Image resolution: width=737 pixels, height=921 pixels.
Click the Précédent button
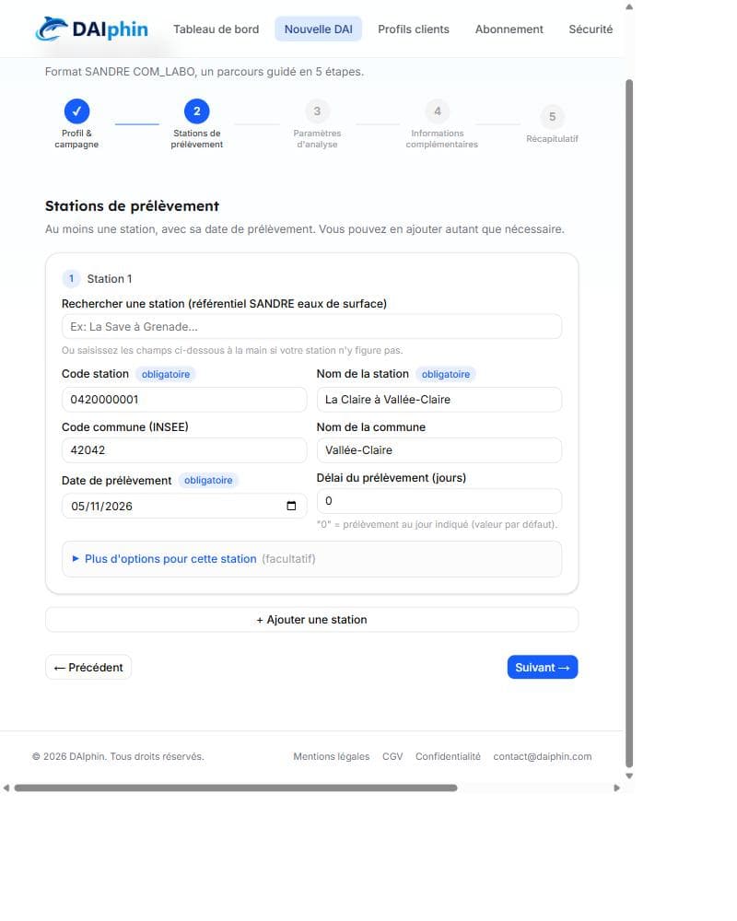click(88, 667)
